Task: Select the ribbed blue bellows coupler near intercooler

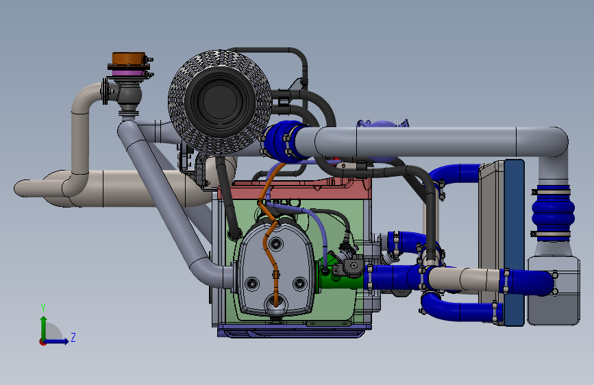Action: coord(553,213)
